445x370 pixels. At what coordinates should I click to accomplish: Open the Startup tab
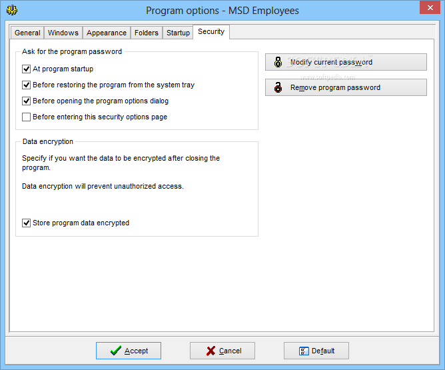[178, 33]
